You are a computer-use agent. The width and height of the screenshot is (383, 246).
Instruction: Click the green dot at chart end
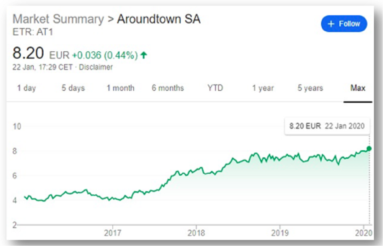[369, 148]
